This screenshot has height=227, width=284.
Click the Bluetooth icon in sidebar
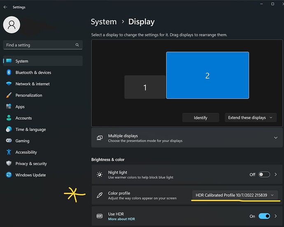pyautogui.click(x=9, y=73)
